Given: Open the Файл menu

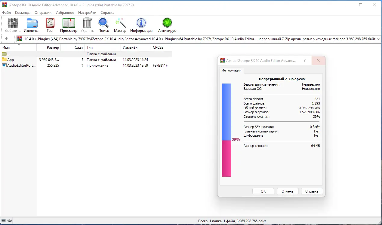Looking at the screenshot, I should pyautogui.click(x=6, y=13).
